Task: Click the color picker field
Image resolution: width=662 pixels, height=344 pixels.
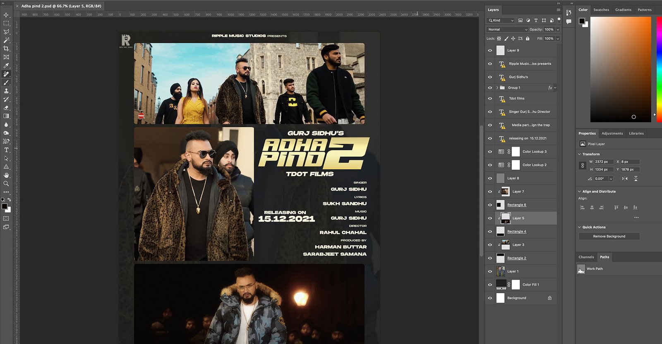Action: tap(621, 69)
